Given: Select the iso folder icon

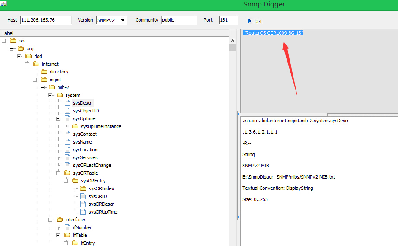Looking at the screenshot, I should 13,41.
